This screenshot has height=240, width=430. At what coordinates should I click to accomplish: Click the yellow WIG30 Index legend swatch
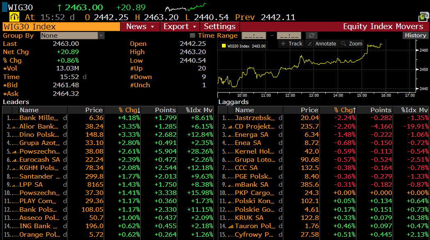[x=224, y=46]
